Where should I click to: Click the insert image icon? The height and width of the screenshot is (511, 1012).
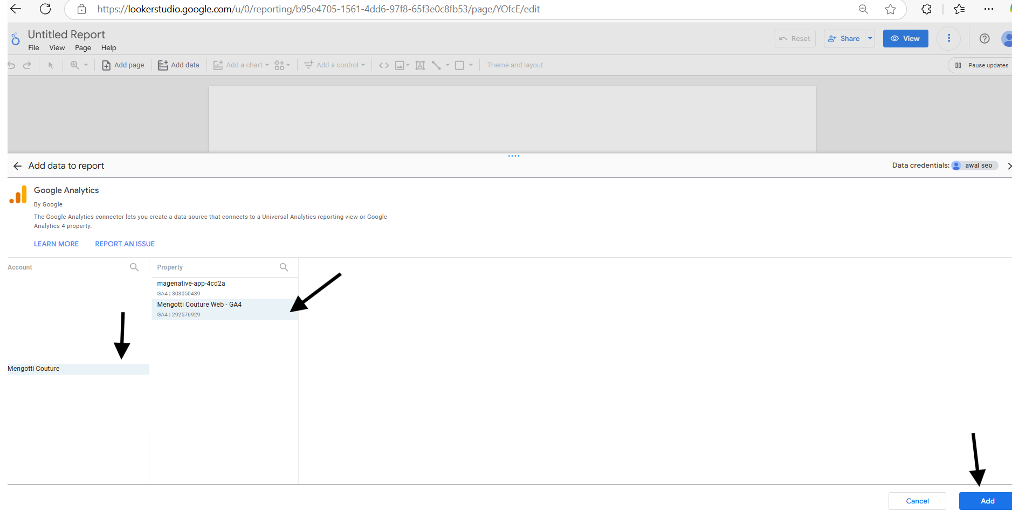coord(400,65)
